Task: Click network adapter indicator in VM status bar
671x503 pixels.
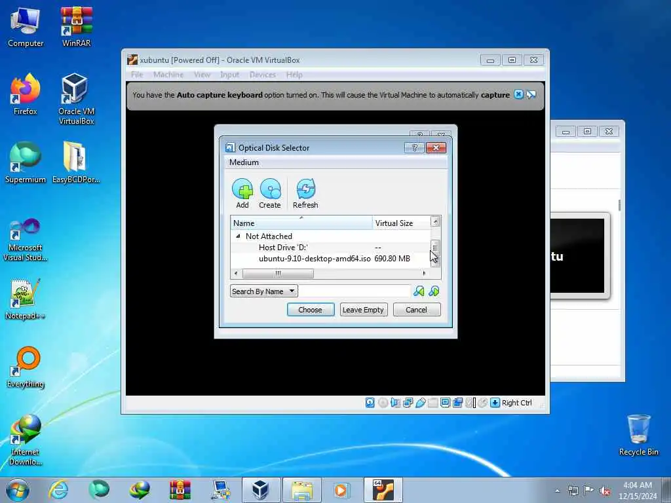Action: tap(408, 403)
